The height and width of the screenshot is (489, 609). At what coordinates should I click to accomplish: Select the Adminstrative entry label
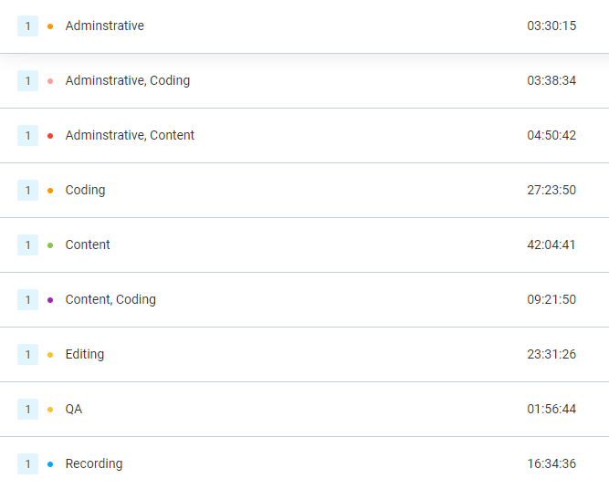104,26
